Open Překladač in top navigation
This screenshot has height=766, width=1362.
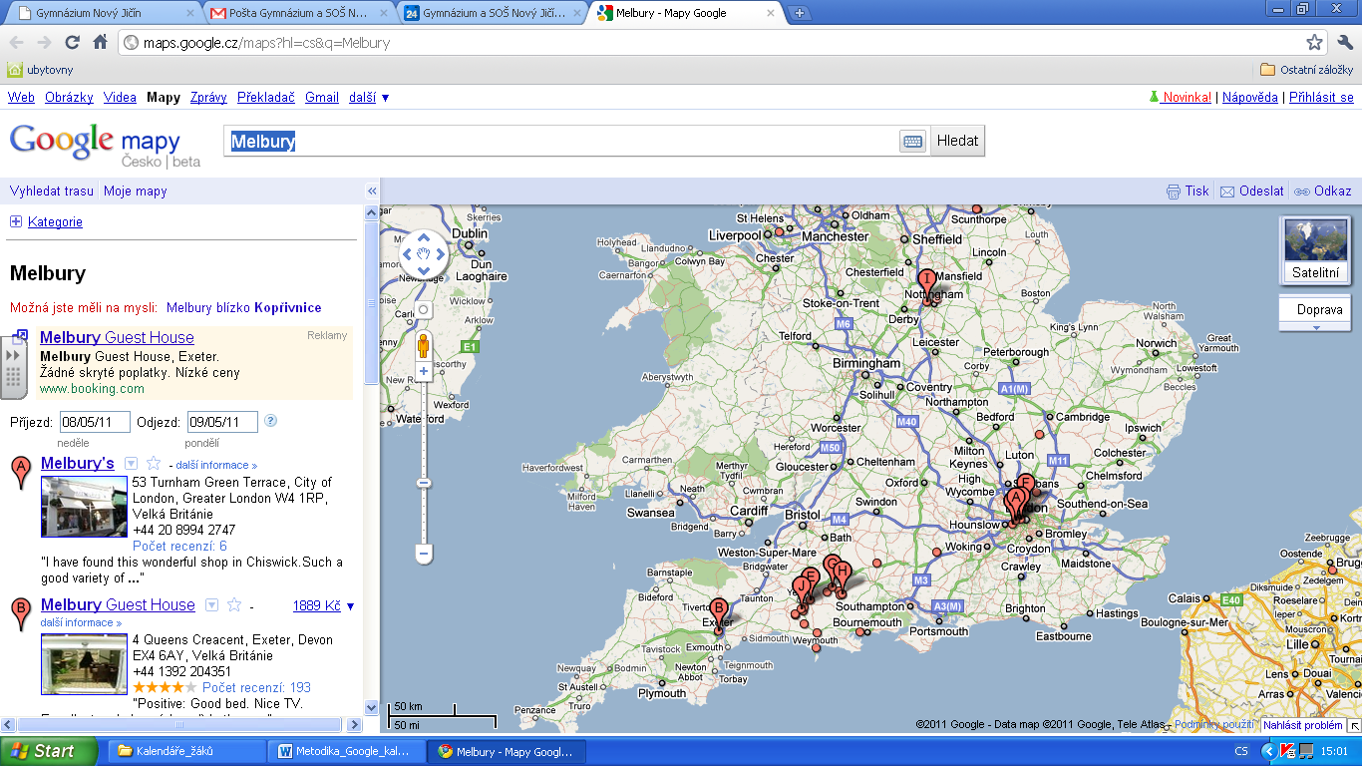pyautogui.click(x=266, y=98)
